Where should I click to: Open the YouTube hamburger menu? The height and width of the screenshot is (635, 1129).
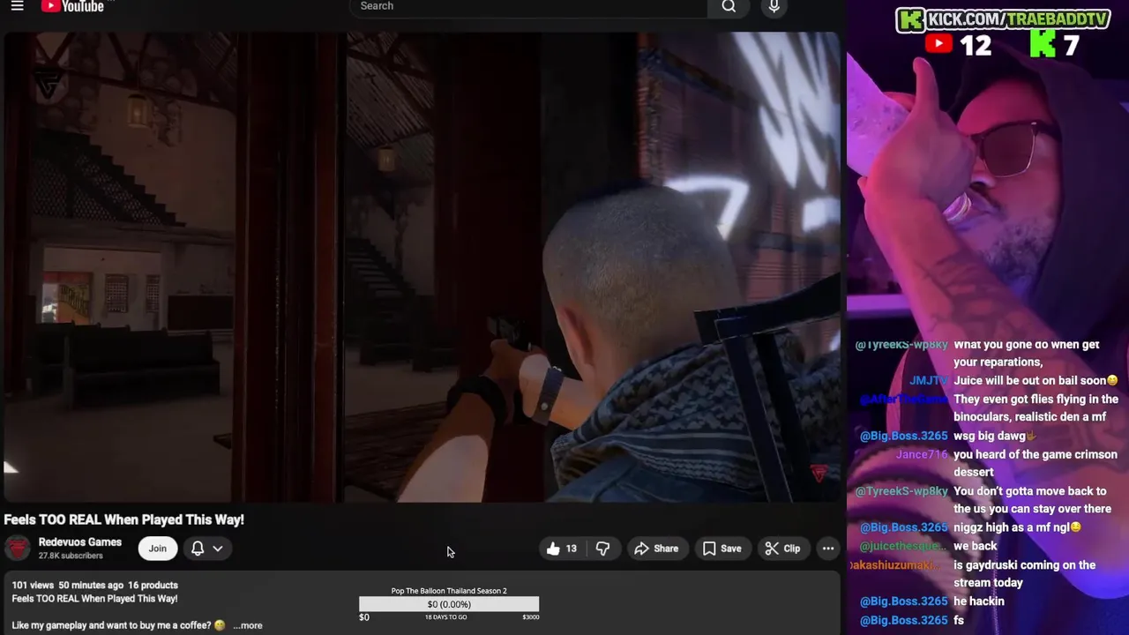17,6
